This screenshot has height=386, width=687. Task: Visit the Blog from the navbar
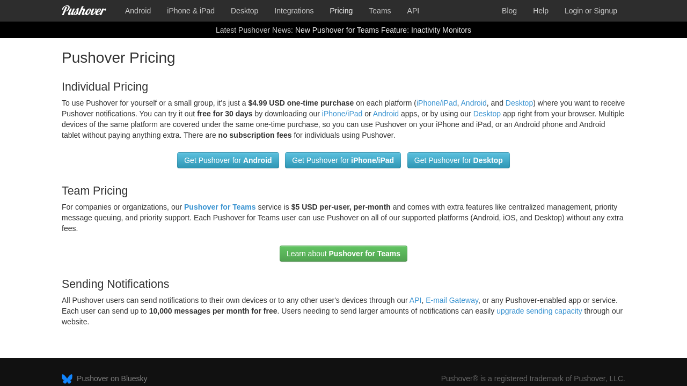click(x=509, y=11)
